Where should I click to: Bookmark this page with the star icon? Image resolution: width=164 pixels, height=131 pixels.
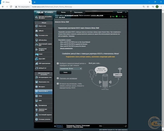(x=148, y=7)
